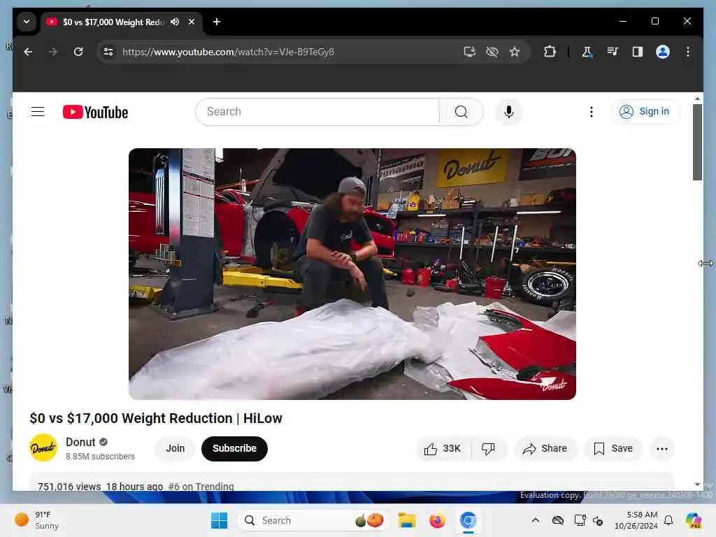Click the video player to pause
This screenshot has width=716, height=537.
click(352, 274)
